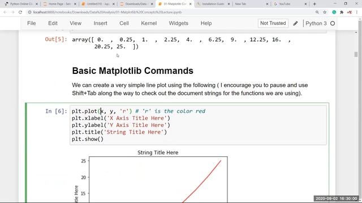
Task: Click the Out[5] output prompt
Action: coord(56,39)
